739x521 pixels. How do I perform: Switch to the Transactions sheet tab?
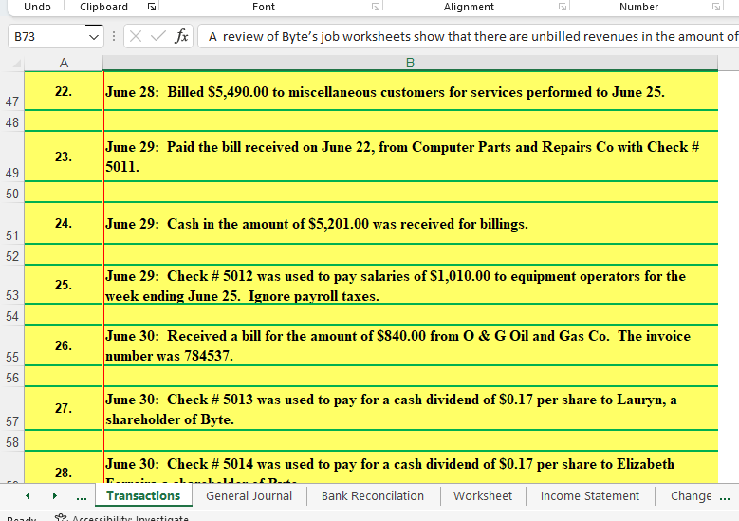[143, 495]
